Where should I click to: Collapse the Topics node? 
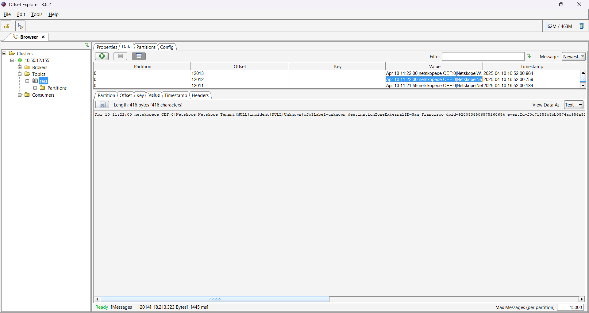pyautogui.click(x=20, y=74)
